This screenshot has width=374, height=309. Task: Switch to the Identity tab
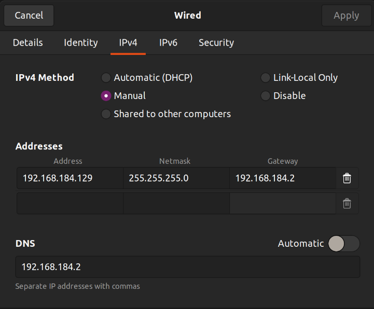click(x=81, y=43)
